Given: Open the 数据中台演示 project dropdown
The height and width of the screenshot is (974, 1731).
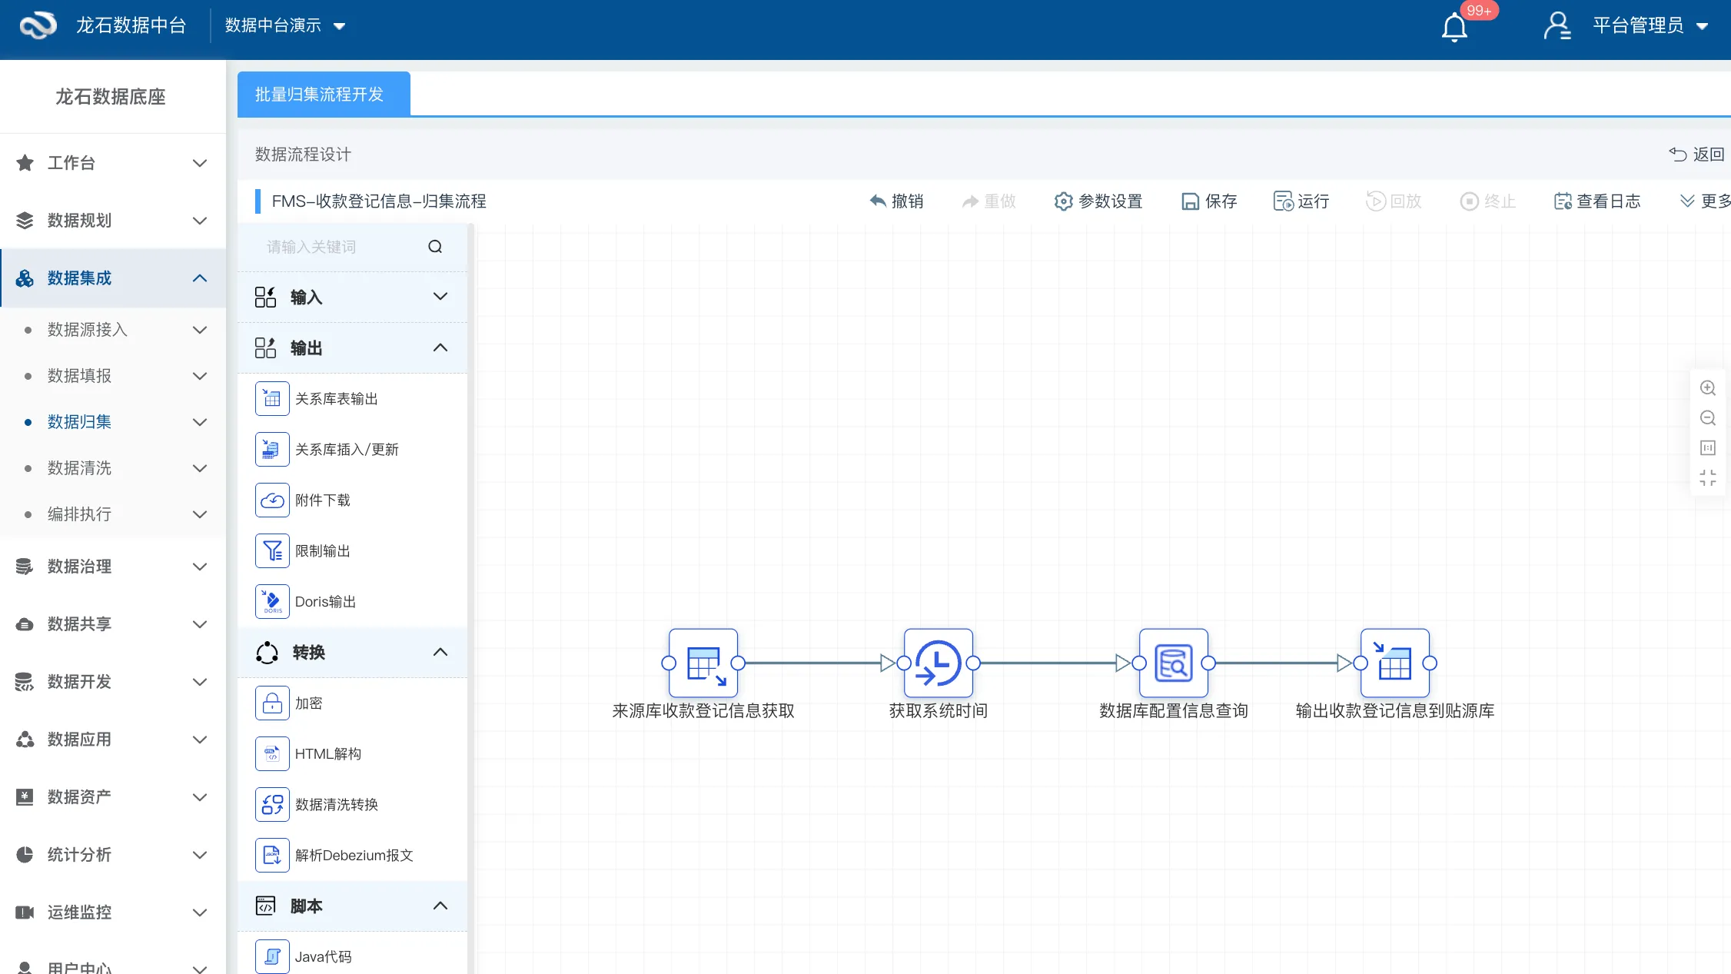Looking at the screenshot, I should (x=284, y=26).
